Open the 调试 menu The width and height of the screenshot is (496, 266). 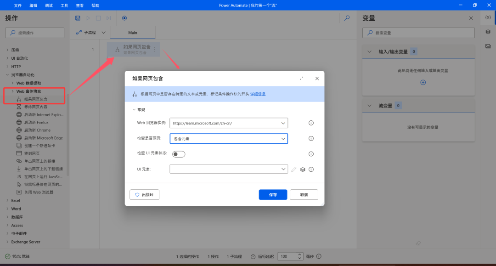[49, 6]
